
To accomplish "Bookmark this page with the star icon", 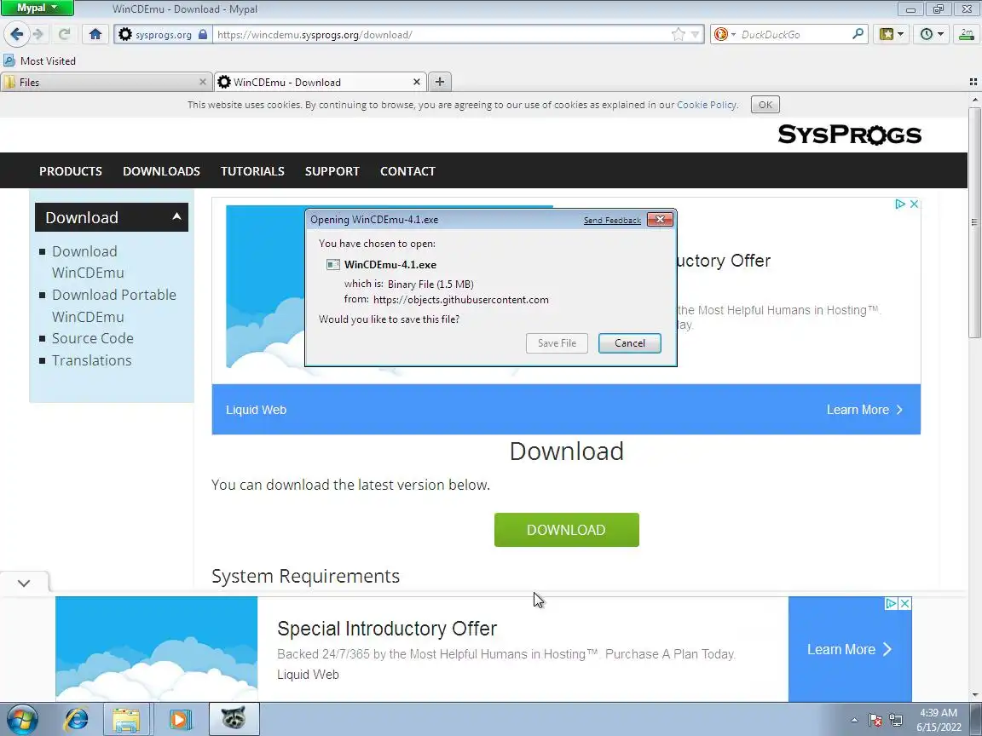I will coord(678,34).
